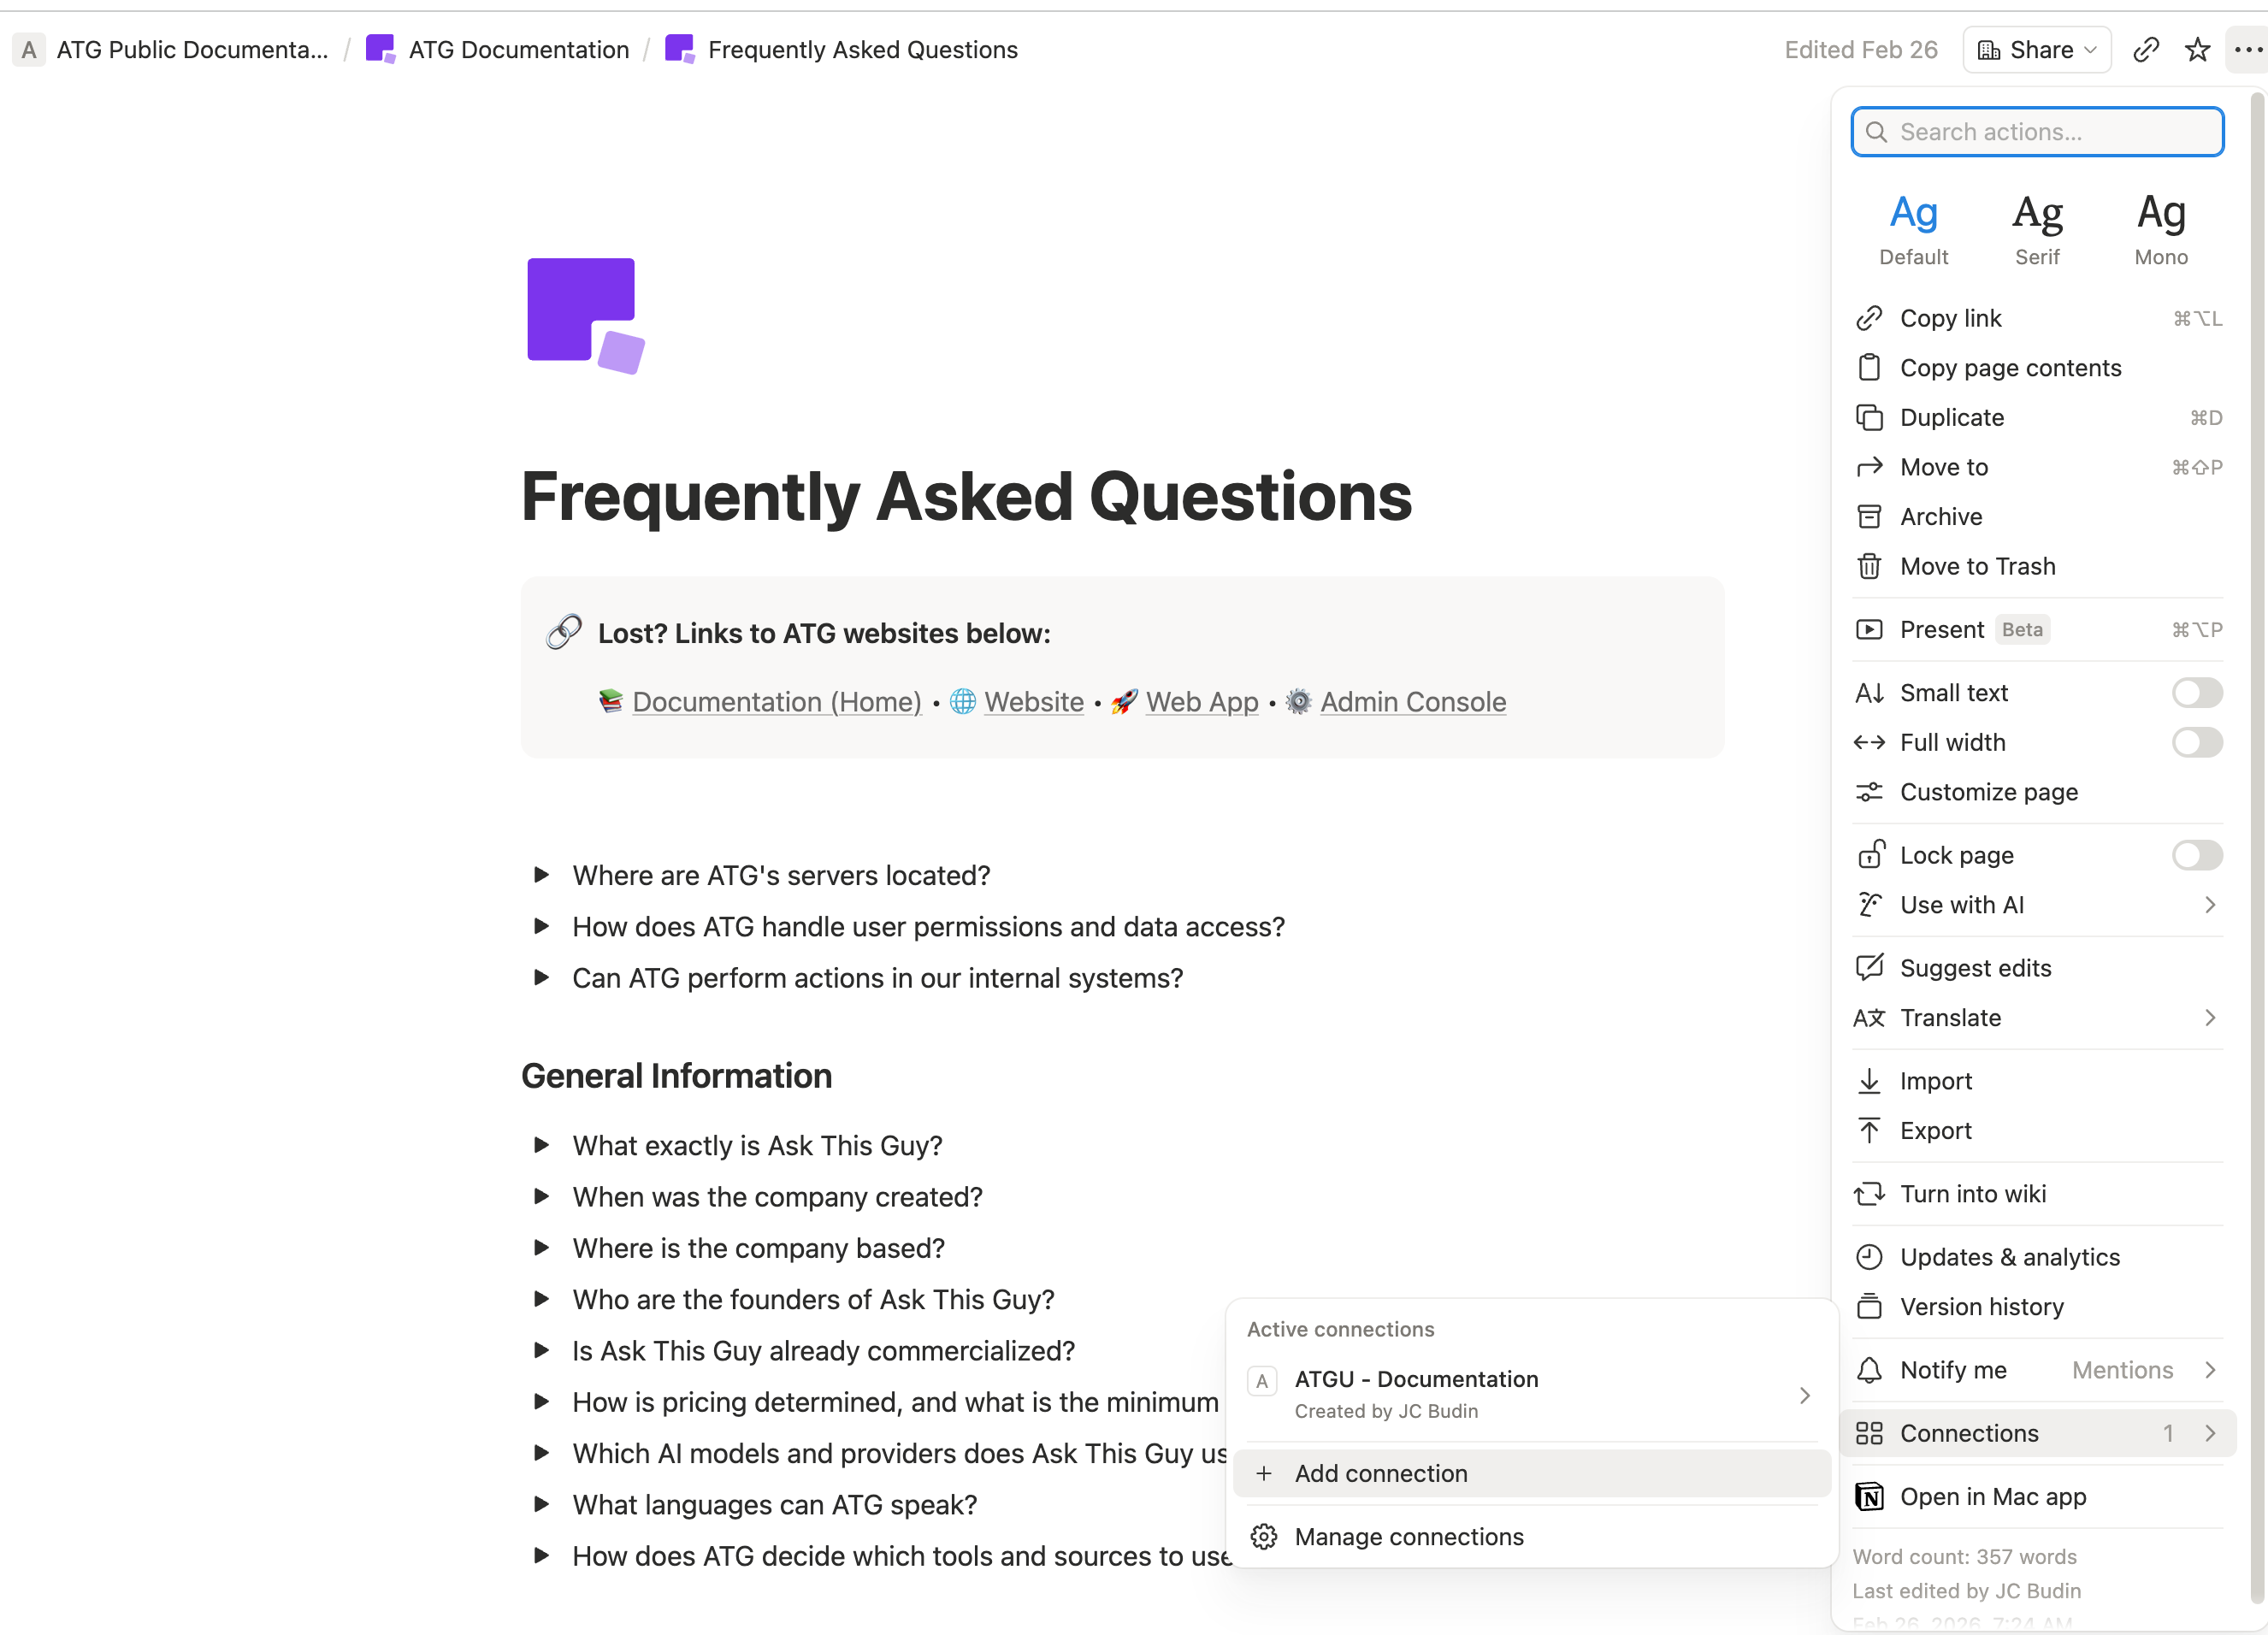Image resolution: width=2268 pixels, height=1635 pixels.
Task: Click the Export upload arrow icon
Action: (1869, 1131)
